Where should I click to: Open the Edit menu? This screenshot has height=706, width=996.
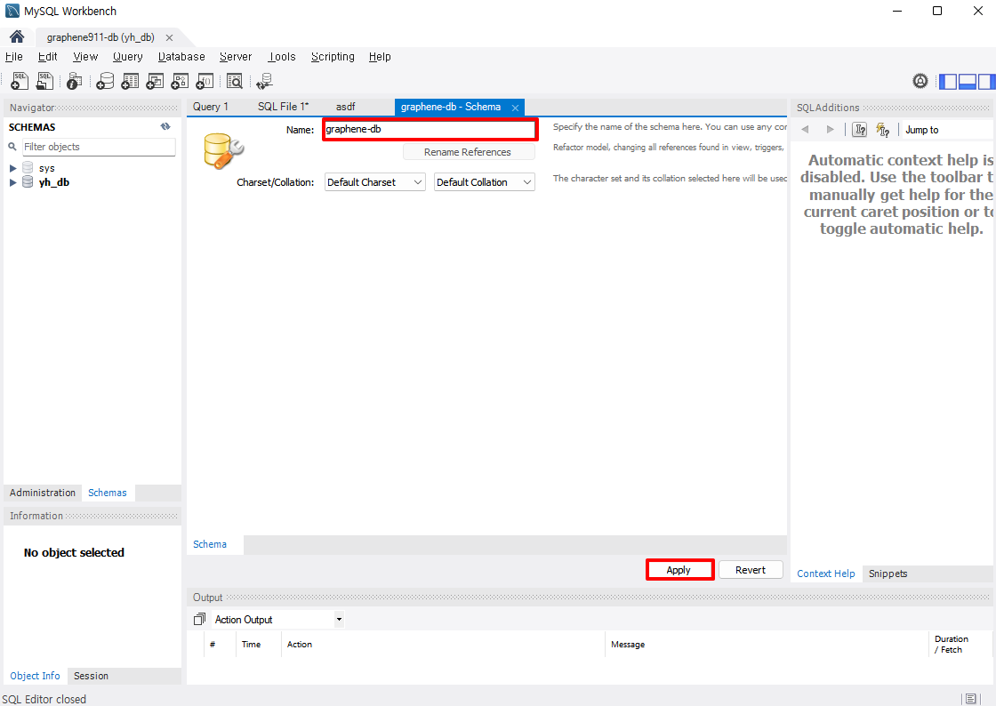pos(48,57)
